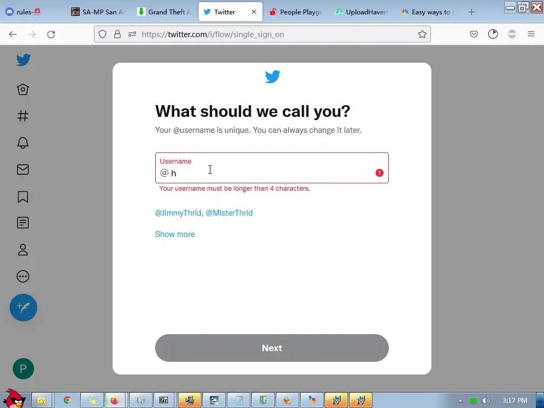
Task: Go back with the browser back arrow
Action: 13,35
